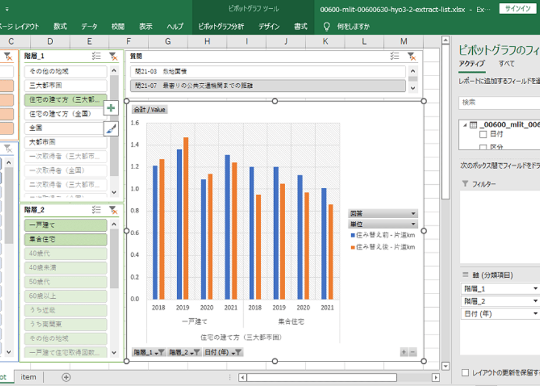The height and width of the screenshot is (386, 540).
Task: Add a new sheet with plus icon
Action: tap(66, 377)
